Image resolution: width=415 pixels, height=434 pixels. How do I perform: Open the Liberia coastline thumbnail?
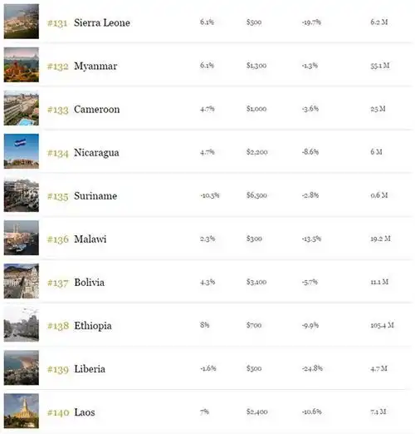[x=22, y=367]
